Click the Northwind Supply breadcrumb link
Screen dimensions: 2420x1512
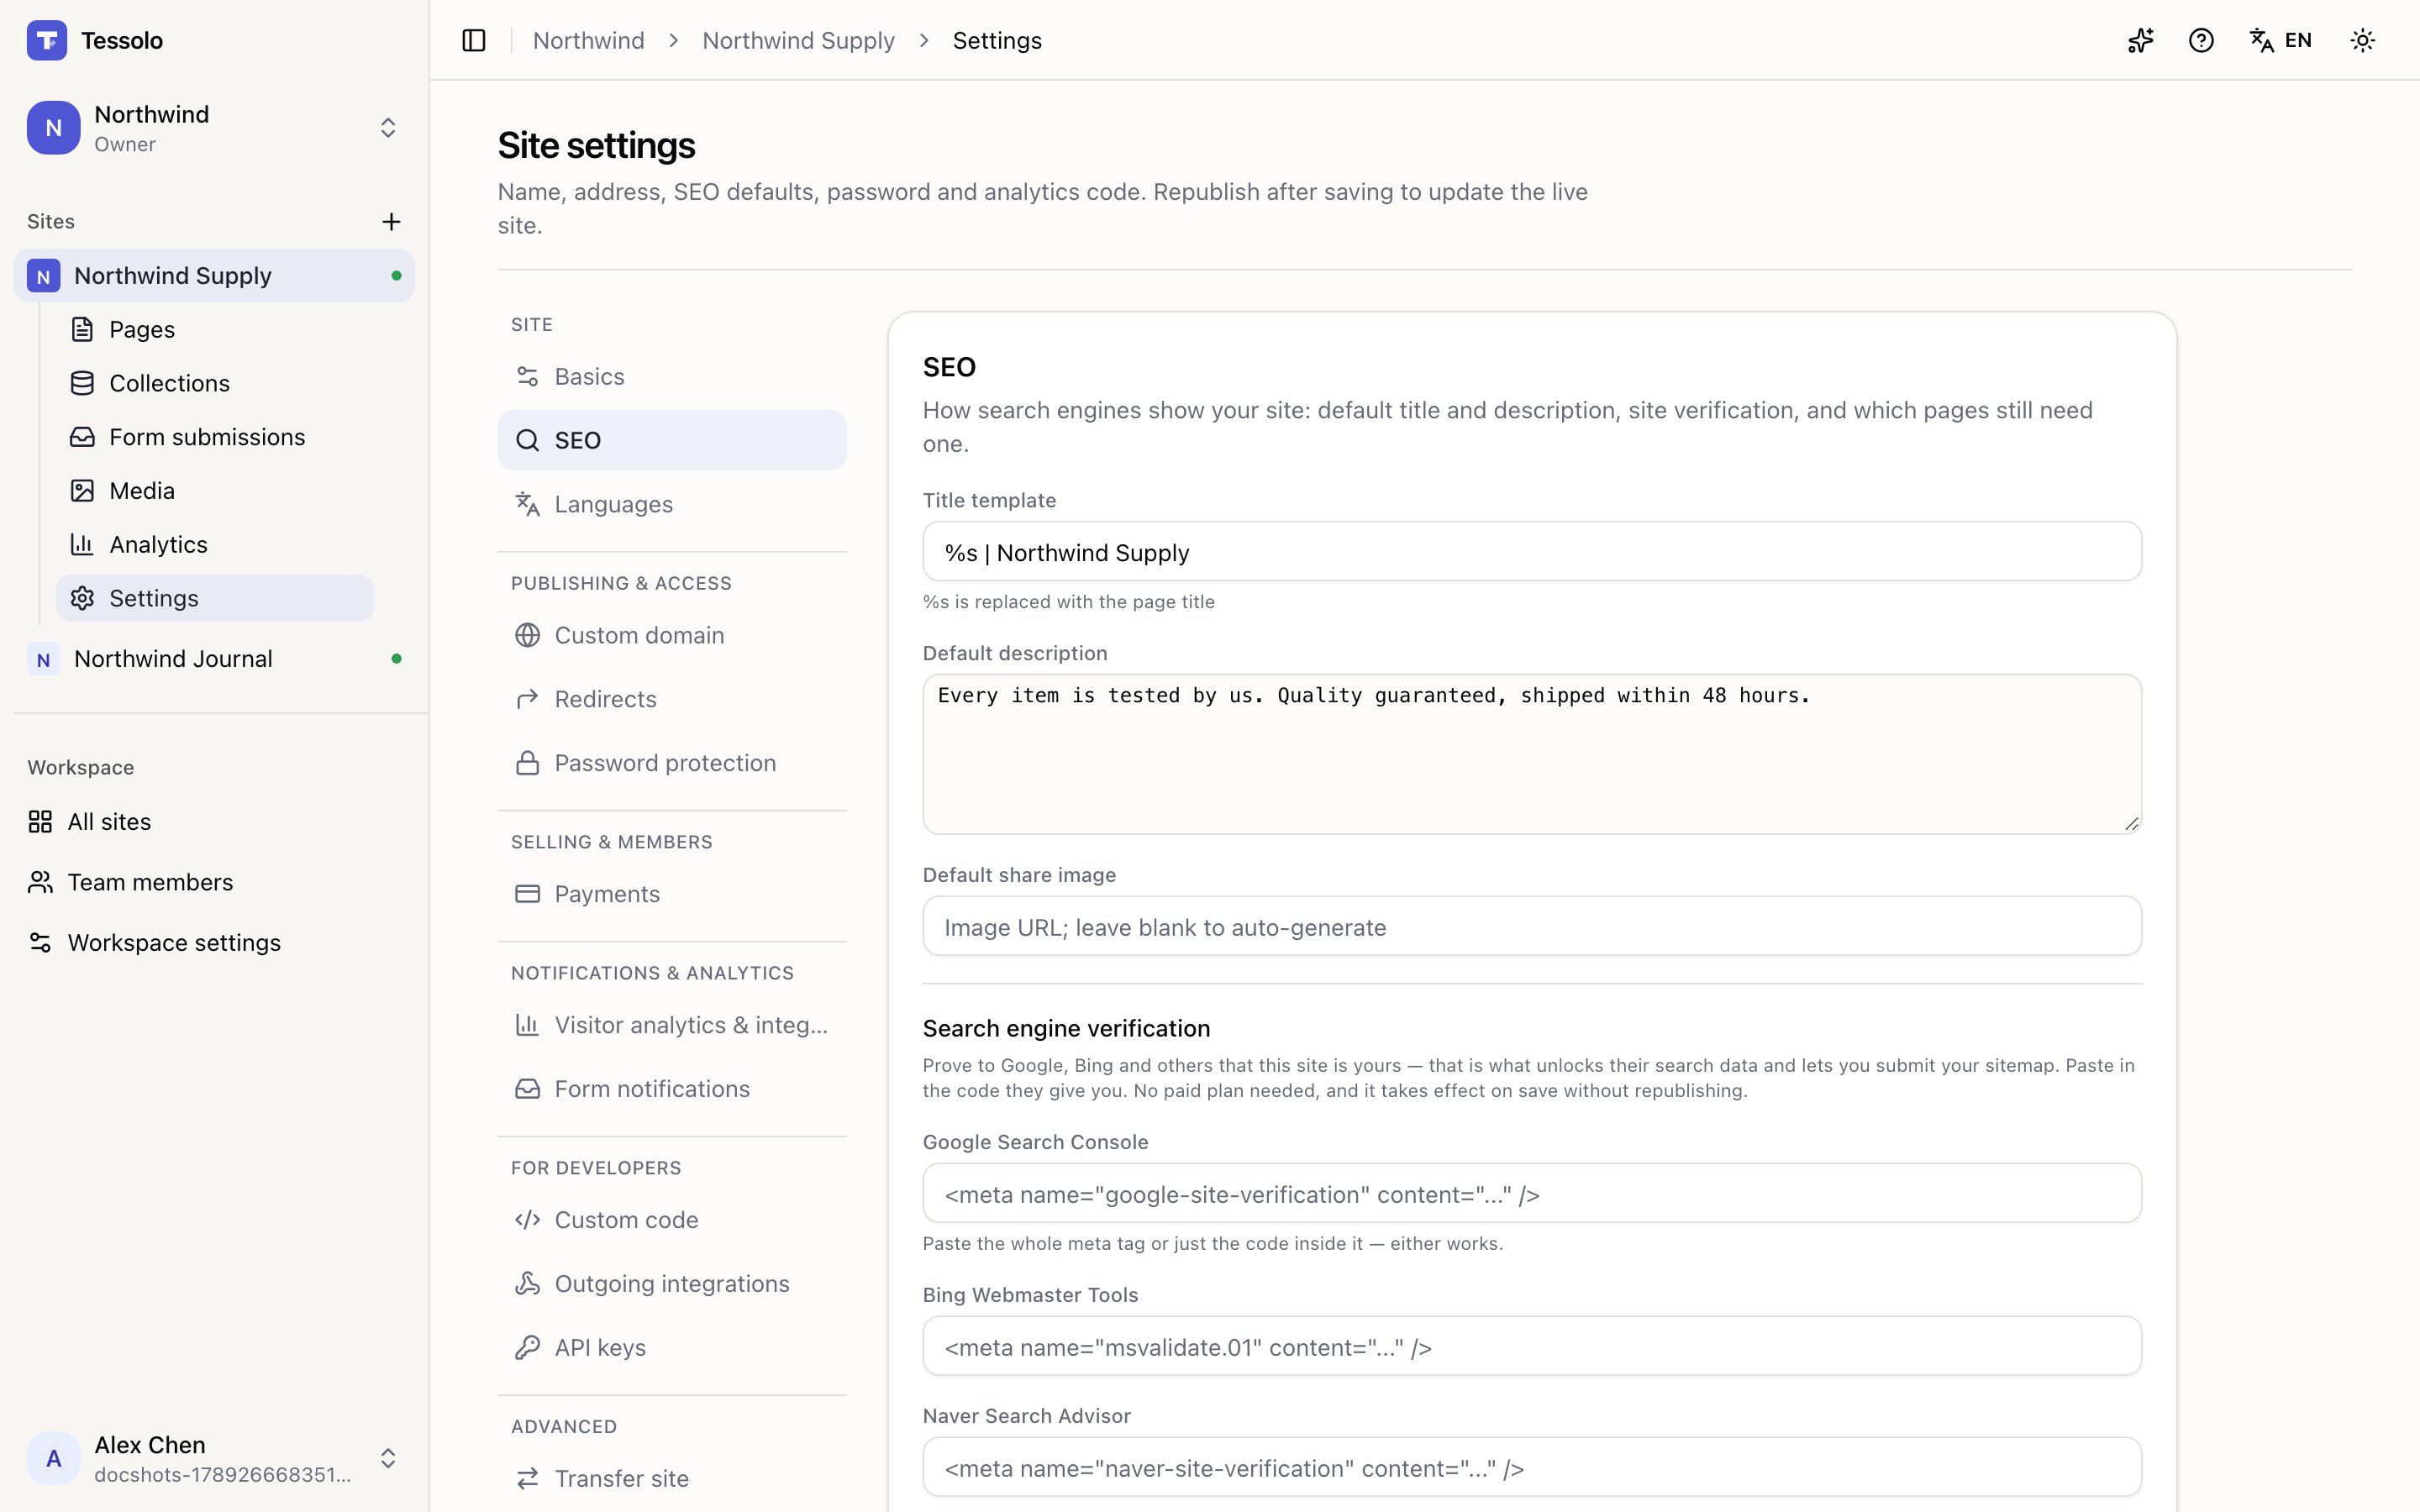coord(798,41)
